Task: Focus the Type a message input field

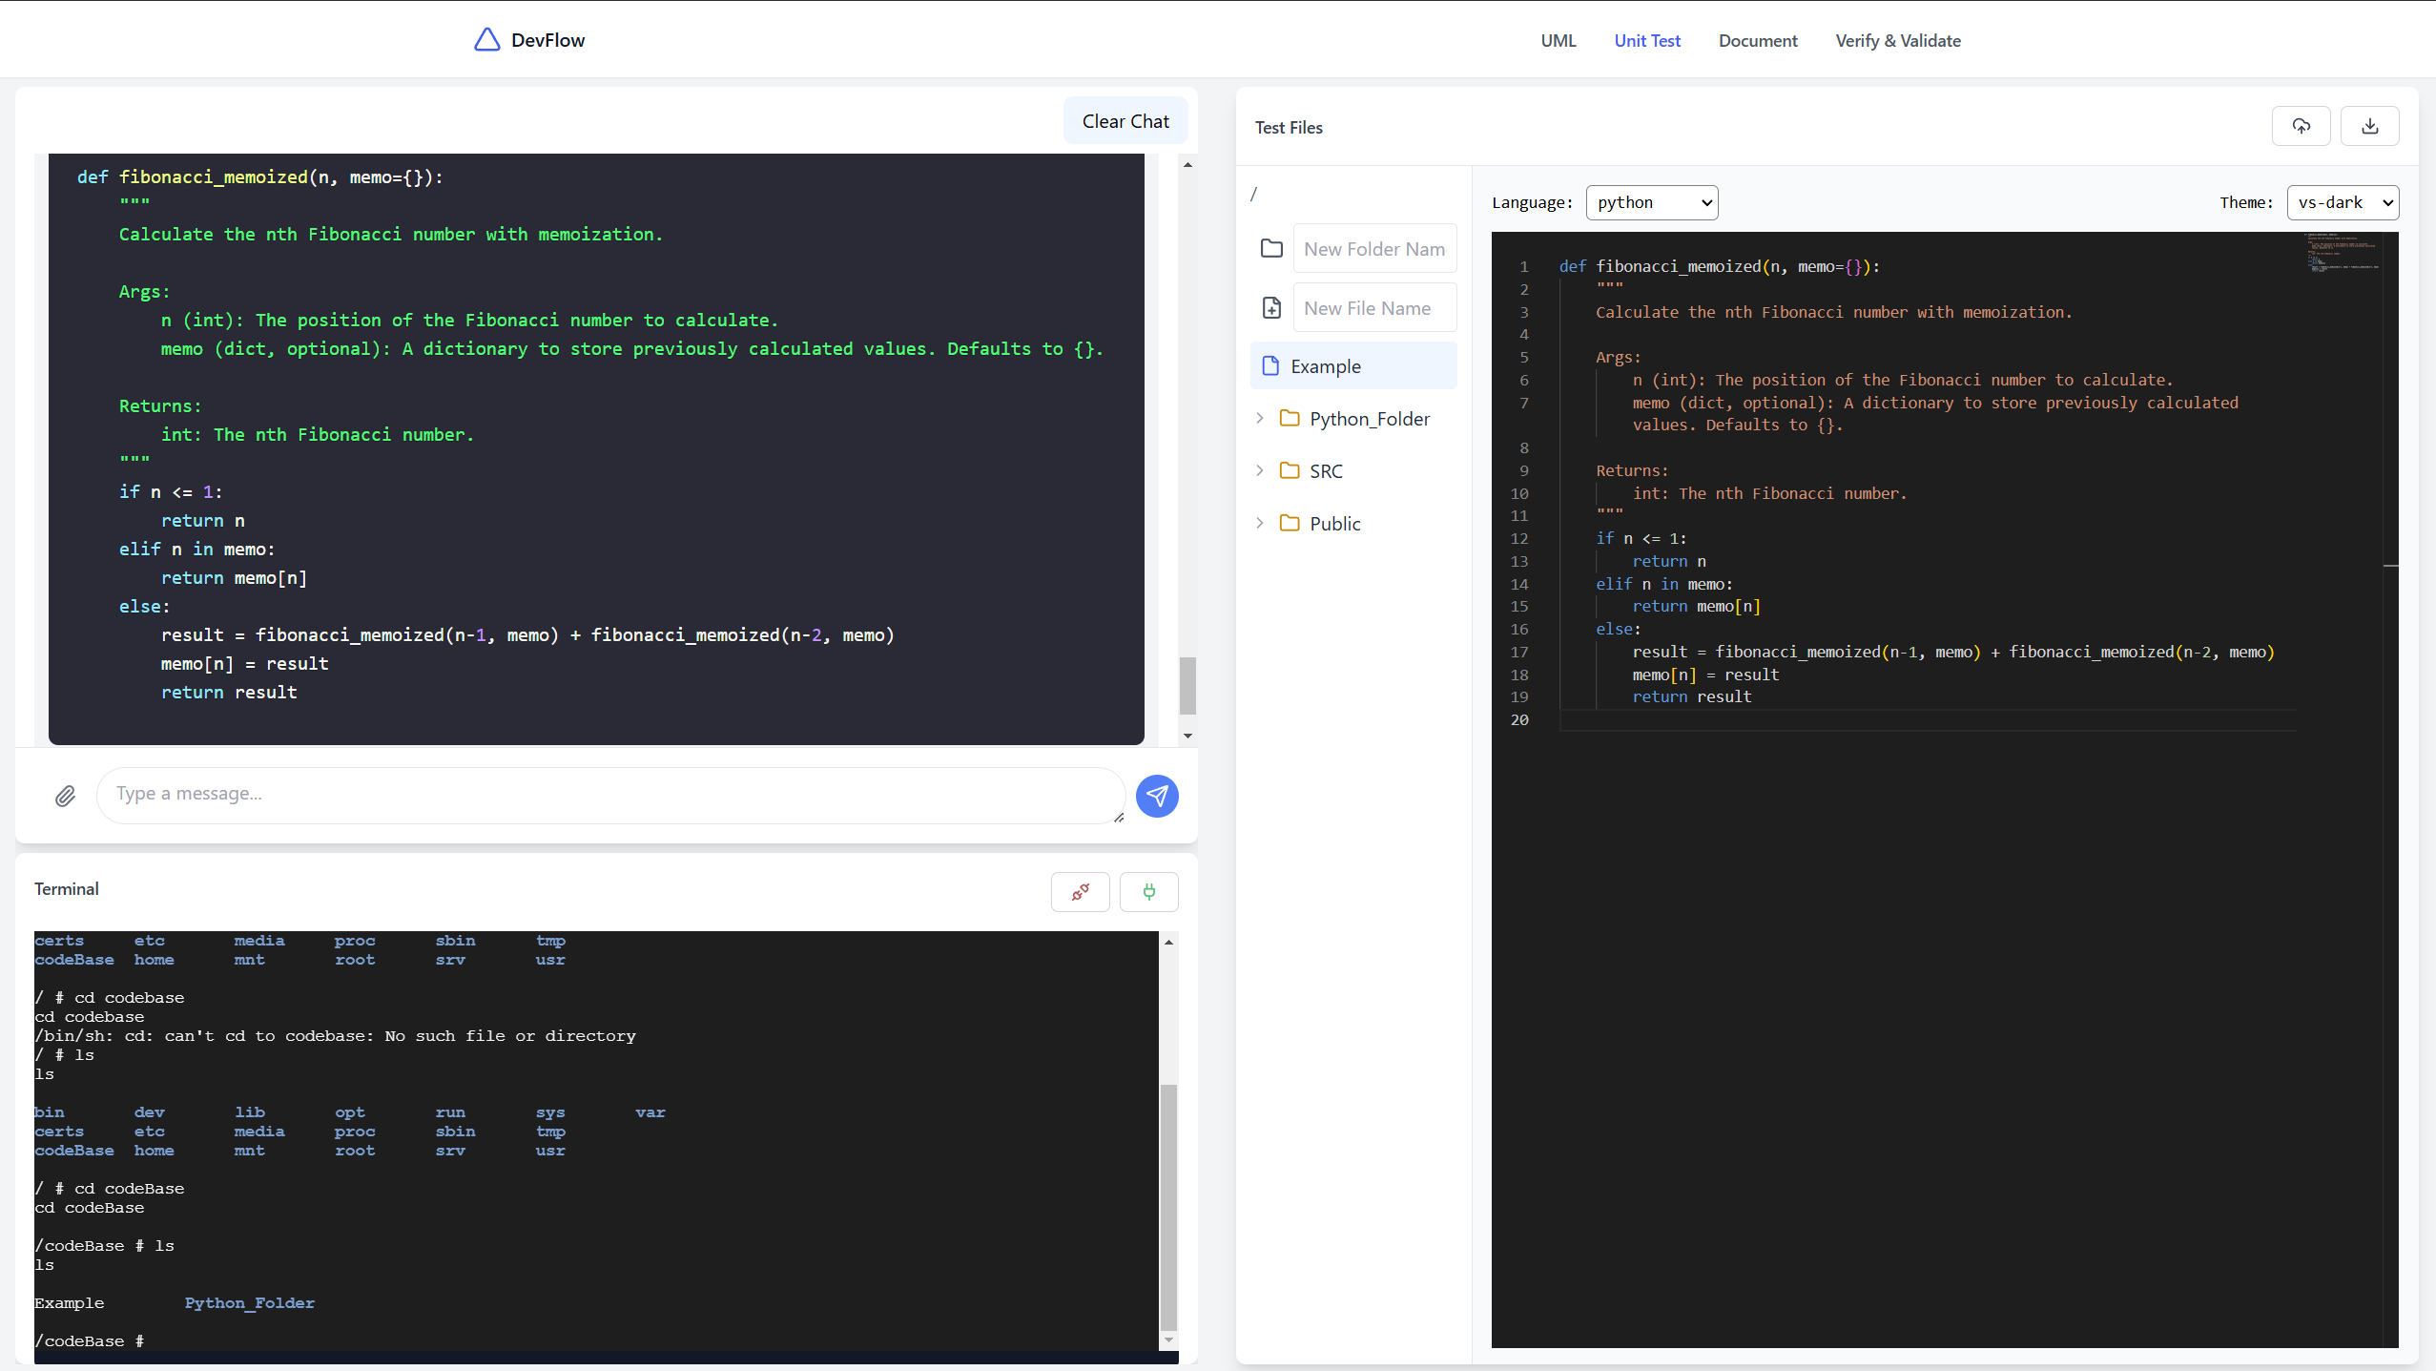Action: click(x=610, y=795)
